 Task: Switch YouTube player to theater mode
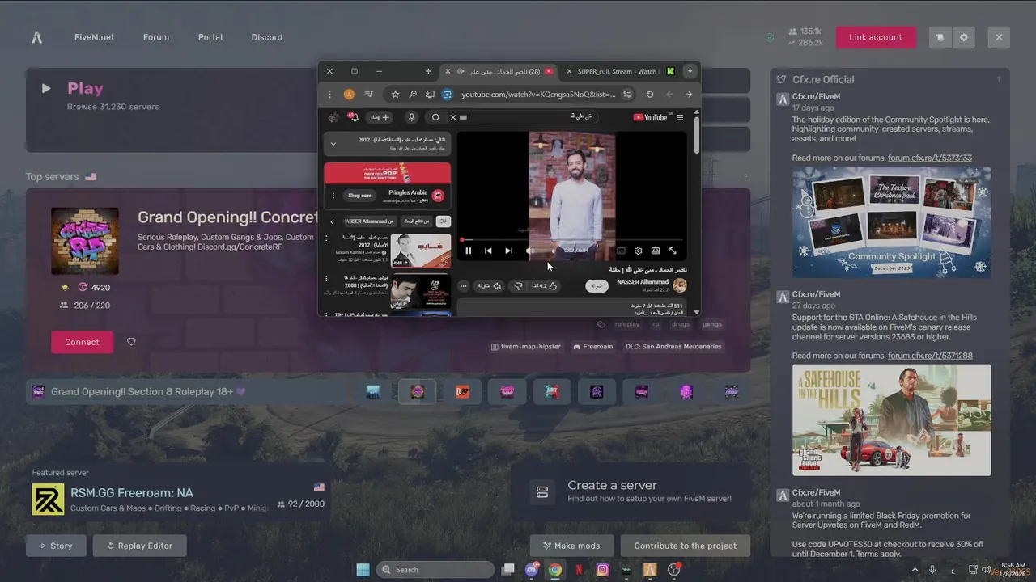point(656,251)
